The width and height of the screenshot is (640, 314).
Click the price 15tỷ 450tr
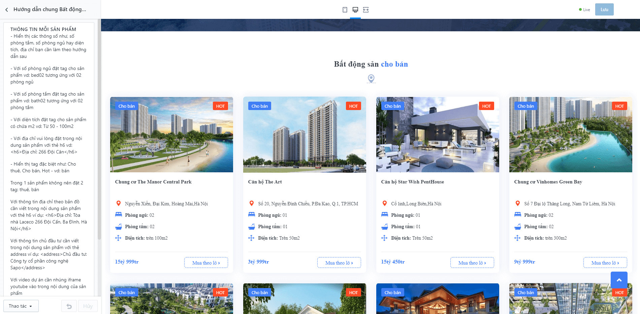point(393,262)
